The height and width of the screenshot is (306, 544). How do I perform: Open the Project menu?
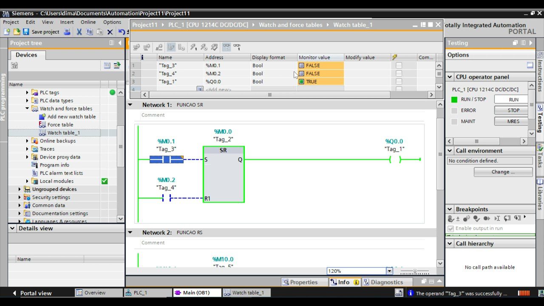click(11, 22)
